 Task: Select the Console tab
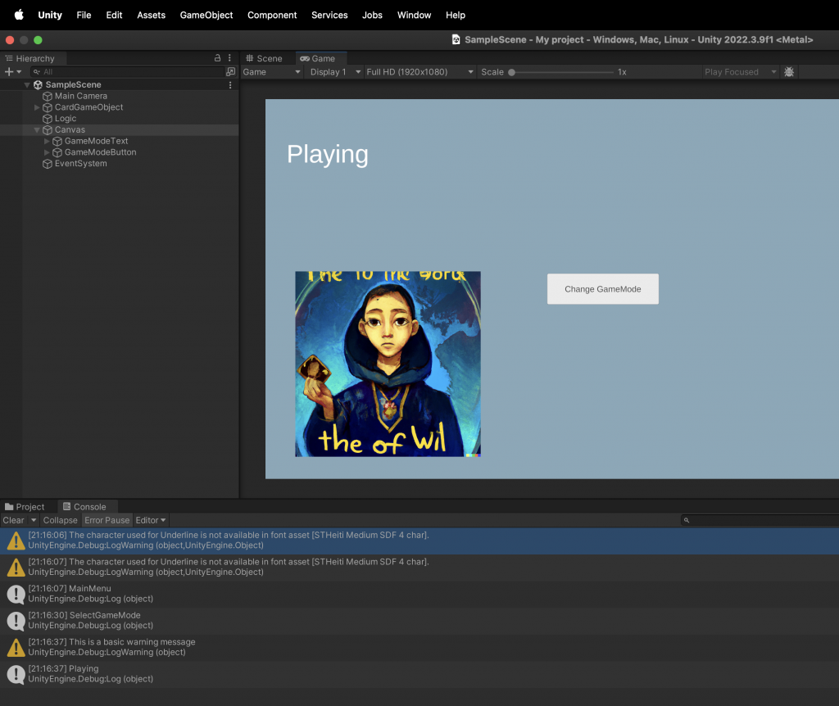coord(85,506)
